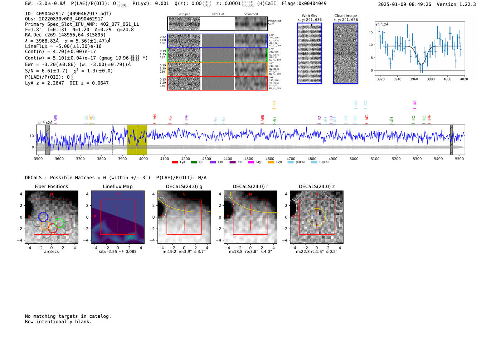Click the yellow highlighted band in the spectrum

point(137,140)
